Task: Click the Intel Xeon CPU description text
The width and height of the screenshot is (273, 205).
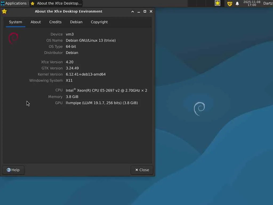Action: pyautogui.click(x=106, y=90)
